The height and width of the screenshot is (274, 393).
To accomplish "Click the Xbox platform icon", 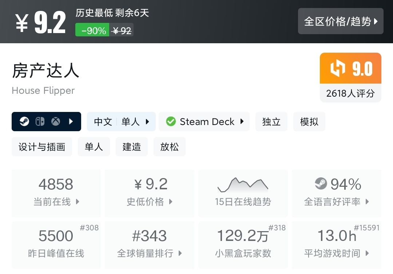I will 55,121.
